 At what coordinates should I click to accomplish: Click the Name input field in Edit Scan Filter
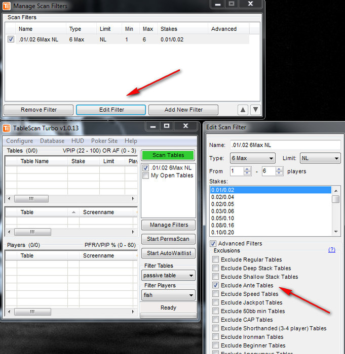[x=285, y=145]
